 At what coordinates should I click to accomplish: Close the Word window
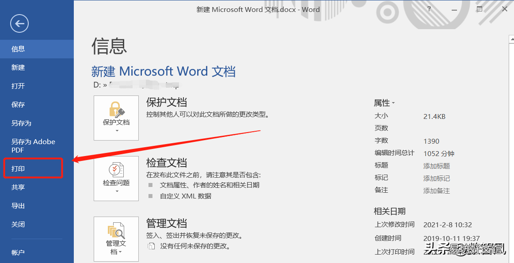[x=504, y=9]
